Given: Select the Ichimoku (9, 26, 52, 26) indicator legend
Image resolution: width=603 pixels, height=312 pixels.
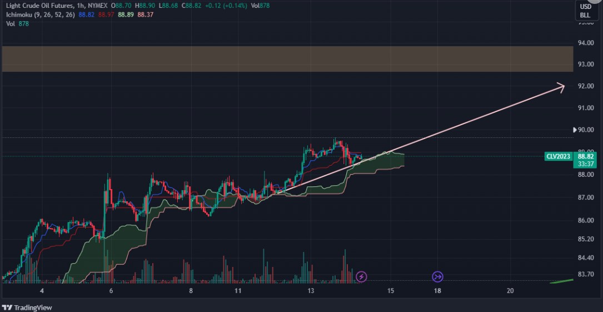Looking at the screenshot, I should [39, 14].
